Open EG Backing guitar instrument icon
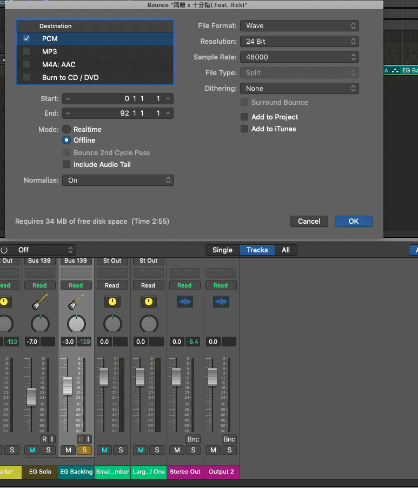 [76, 302]
